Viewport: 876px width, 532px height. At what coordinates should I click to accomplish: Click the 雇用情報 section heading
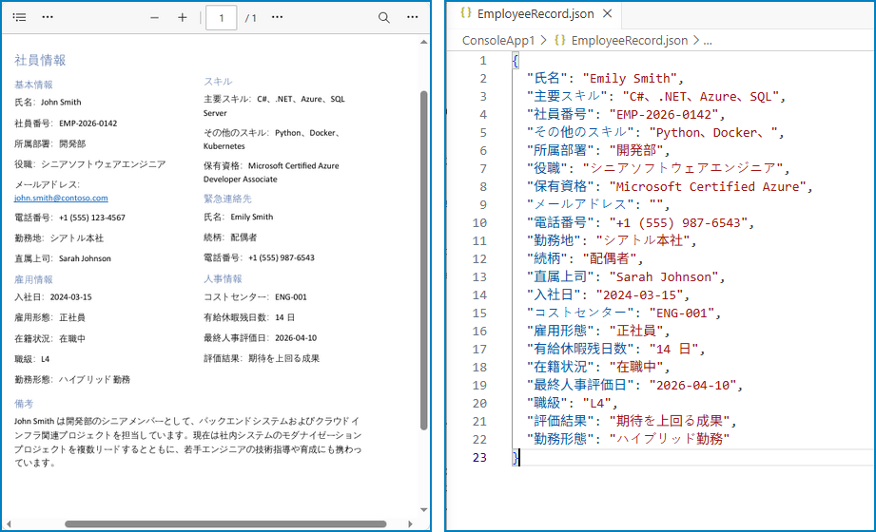[33, 279]
